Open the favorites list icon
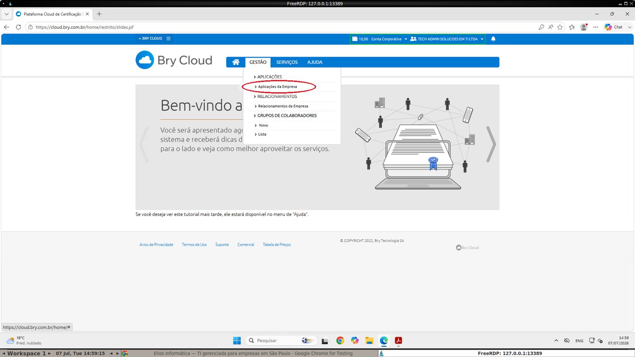Viewport: 635px width, 357px height. coord(572,27)
